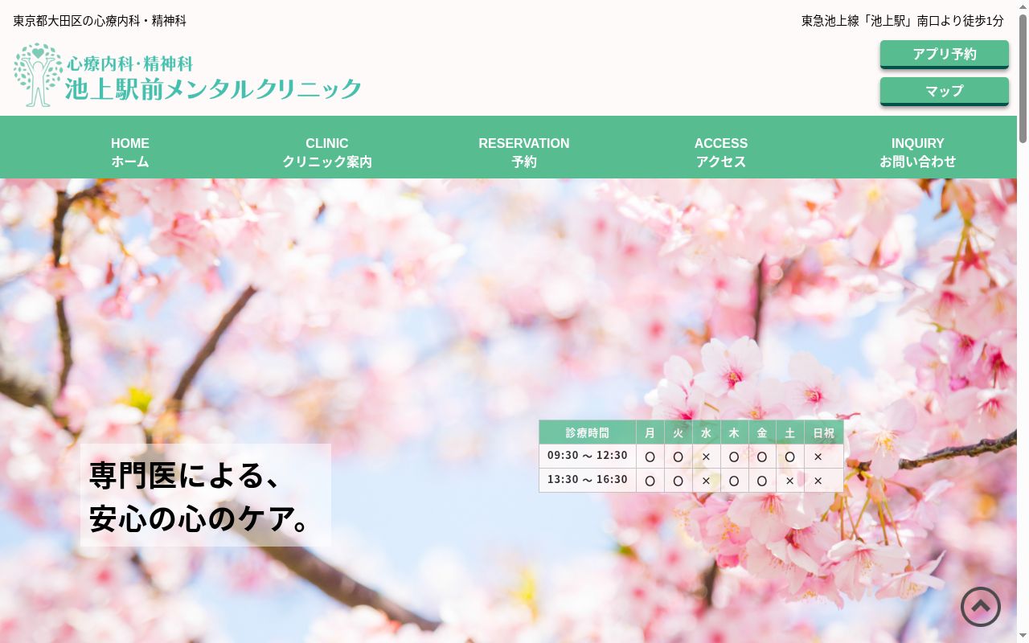1029x643 pixels.
Task: Select RESERVATION 予約 menu item
Action: pos(524,152)
